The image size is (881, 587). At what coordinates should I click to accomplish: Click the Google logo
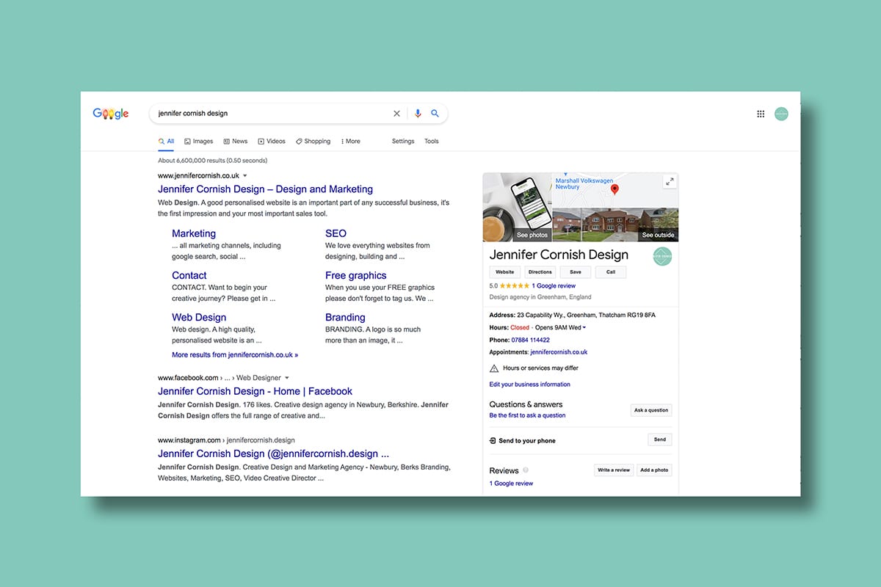111,114
